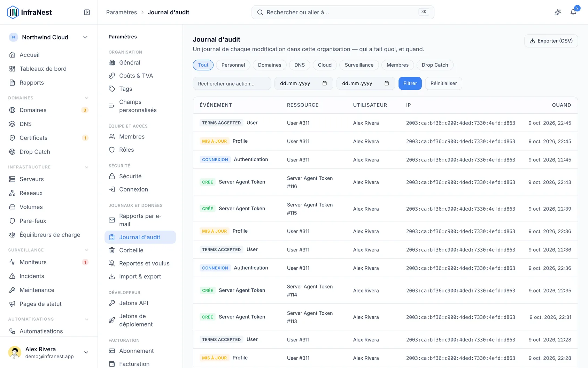This screenshot has width=588, height=368.
Task: Open the notifications bell
Action: (573, 12)
